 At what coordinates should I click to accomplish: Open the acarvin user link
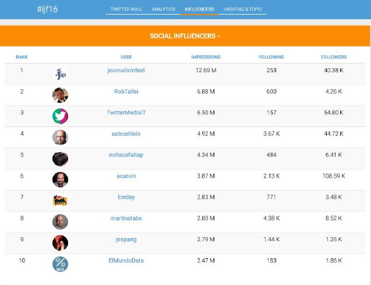pyautogui.click(x=126, y=176)
